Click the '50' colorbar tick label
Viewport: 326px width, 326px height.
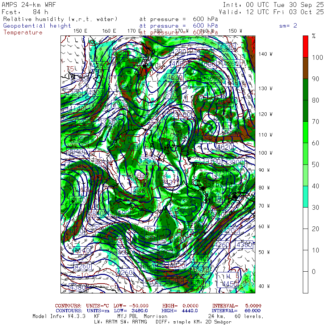(315, 165)
